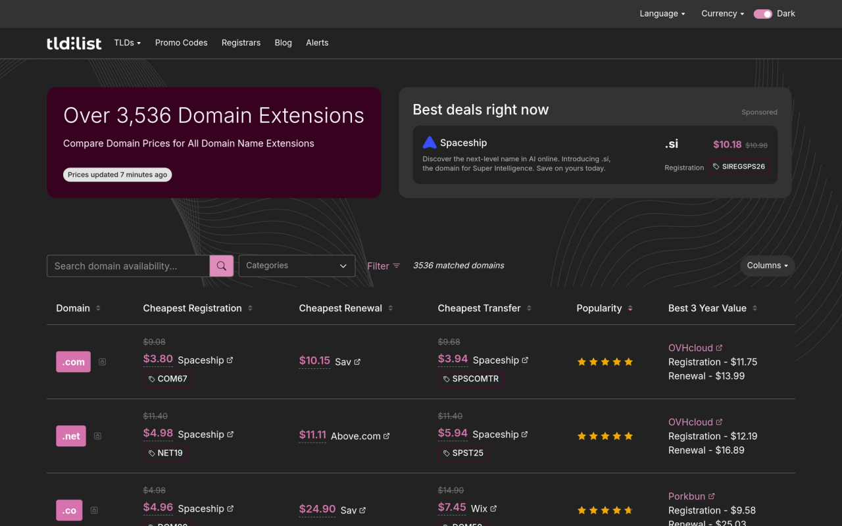Click the magnifier search button
The height and width of the screenshot is (526, 842).
[222, 266]
